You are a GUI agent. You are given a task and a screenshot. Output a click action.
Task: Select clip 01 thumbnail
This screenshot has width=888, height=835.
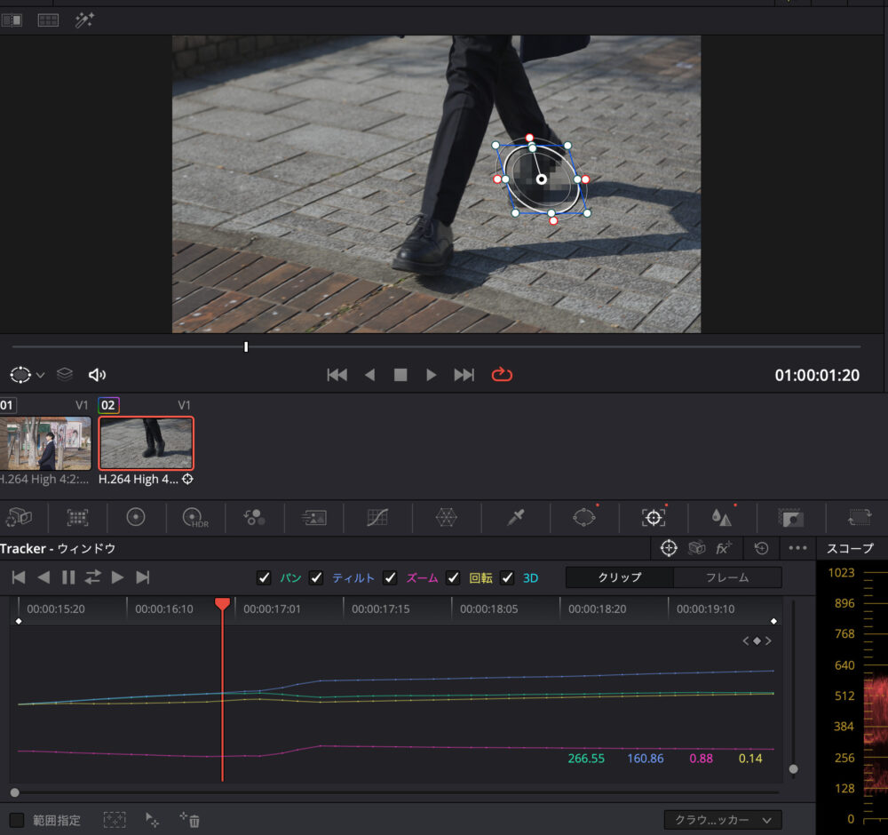tap(45, 443)
